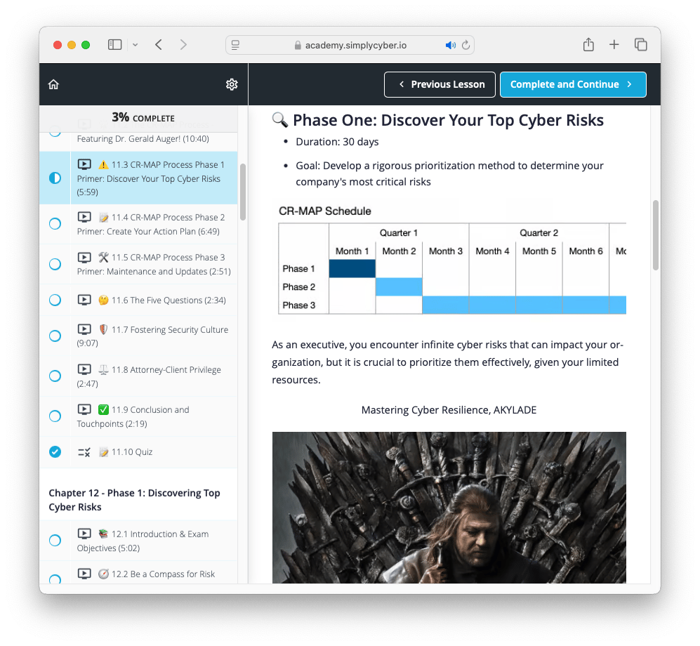Open the sidebar options dropdown arrow
The image size is (700, 646).
136,45
